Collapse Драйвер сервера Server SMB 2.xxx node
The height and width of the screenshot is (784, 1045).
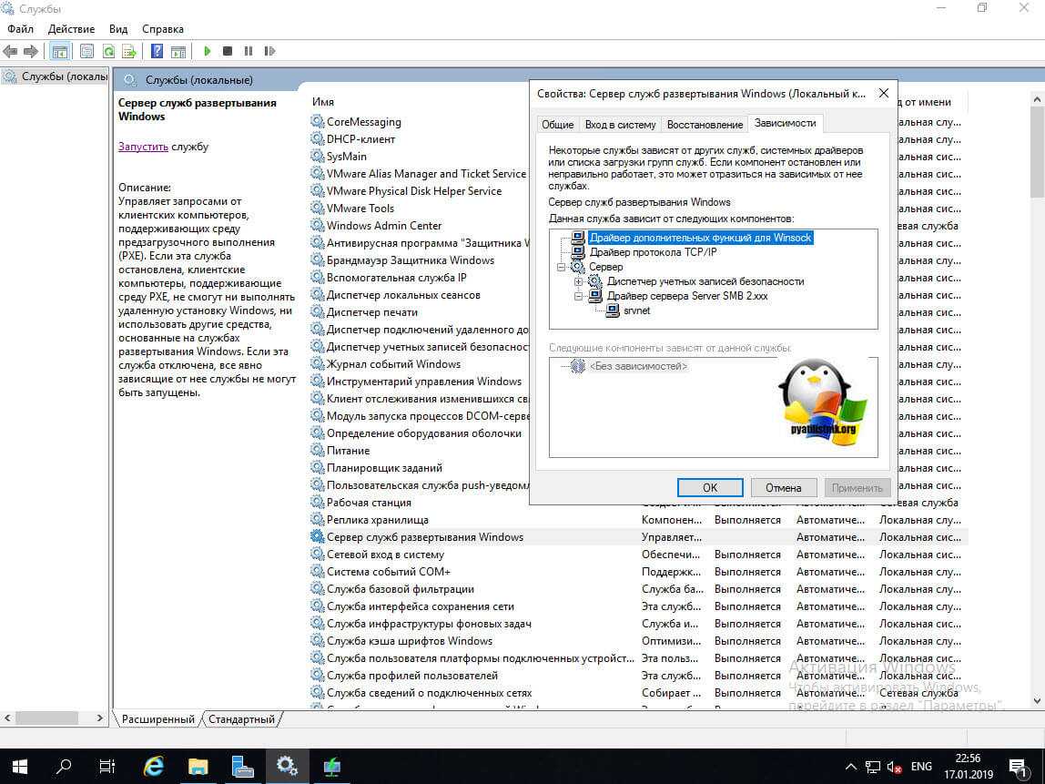578,296
